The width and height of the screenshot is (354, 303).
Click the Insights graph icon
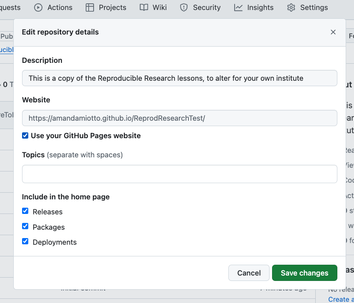[238, 7]
